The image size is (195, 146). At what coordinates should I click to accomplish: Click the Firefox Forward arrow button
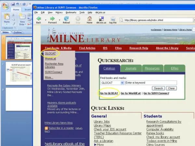(52, 18)
